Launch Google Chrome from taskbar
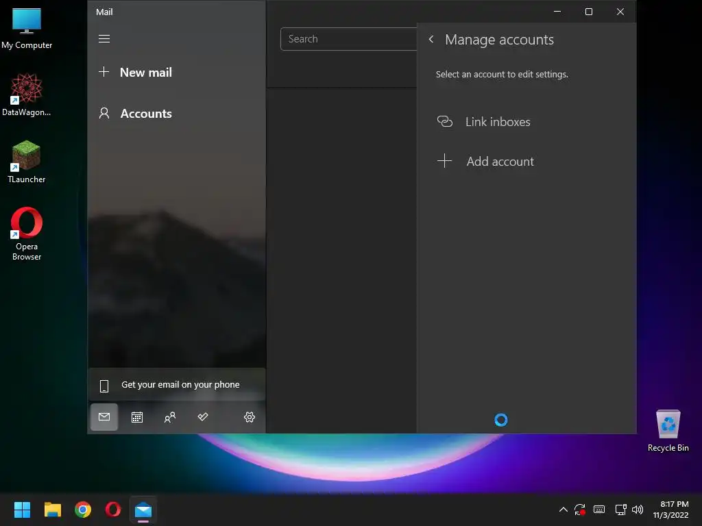This screenshot has width=702, height=526. (x=83, y=510)
